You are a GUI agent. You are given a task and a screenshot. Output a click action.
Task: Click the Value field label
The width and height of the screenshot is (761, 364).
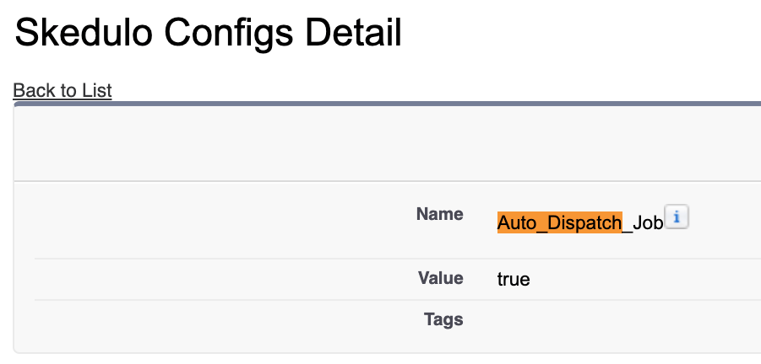[x=441, y=278]
